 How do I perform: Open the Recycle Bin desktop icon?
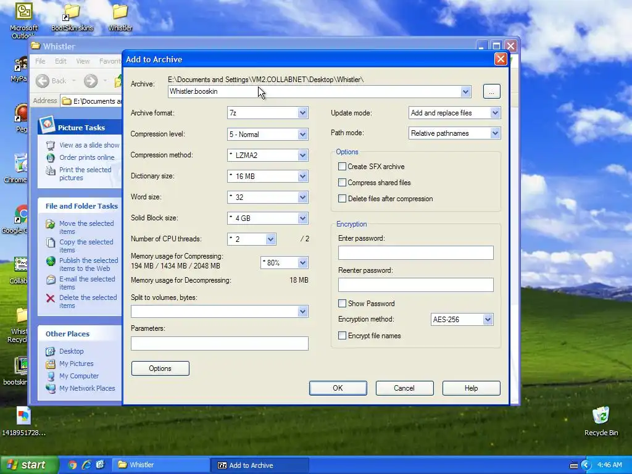coord(601,415)
